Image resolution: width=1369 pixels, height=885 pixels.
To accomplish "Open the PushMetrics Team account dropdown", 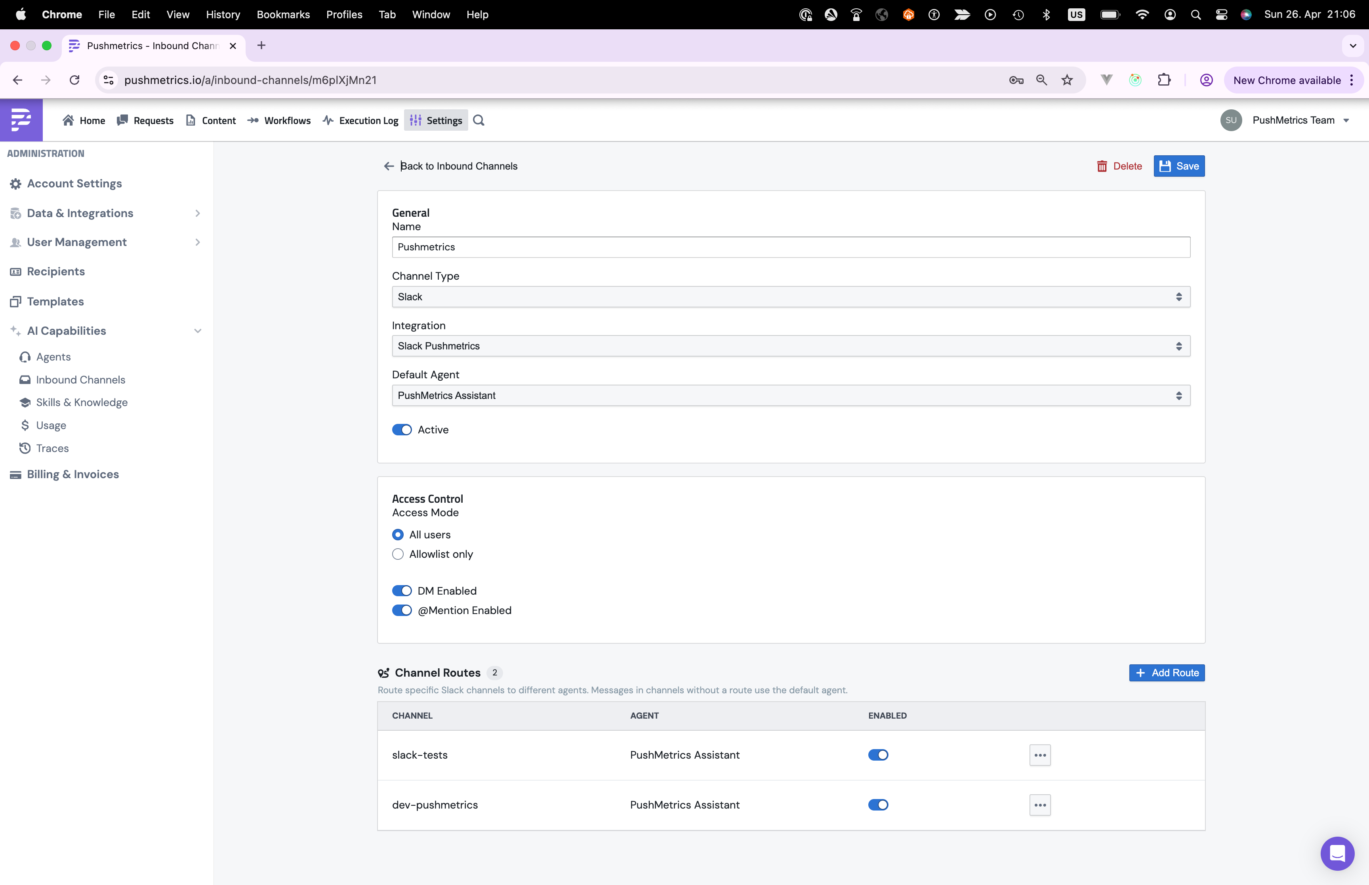I will point(1301,120).
